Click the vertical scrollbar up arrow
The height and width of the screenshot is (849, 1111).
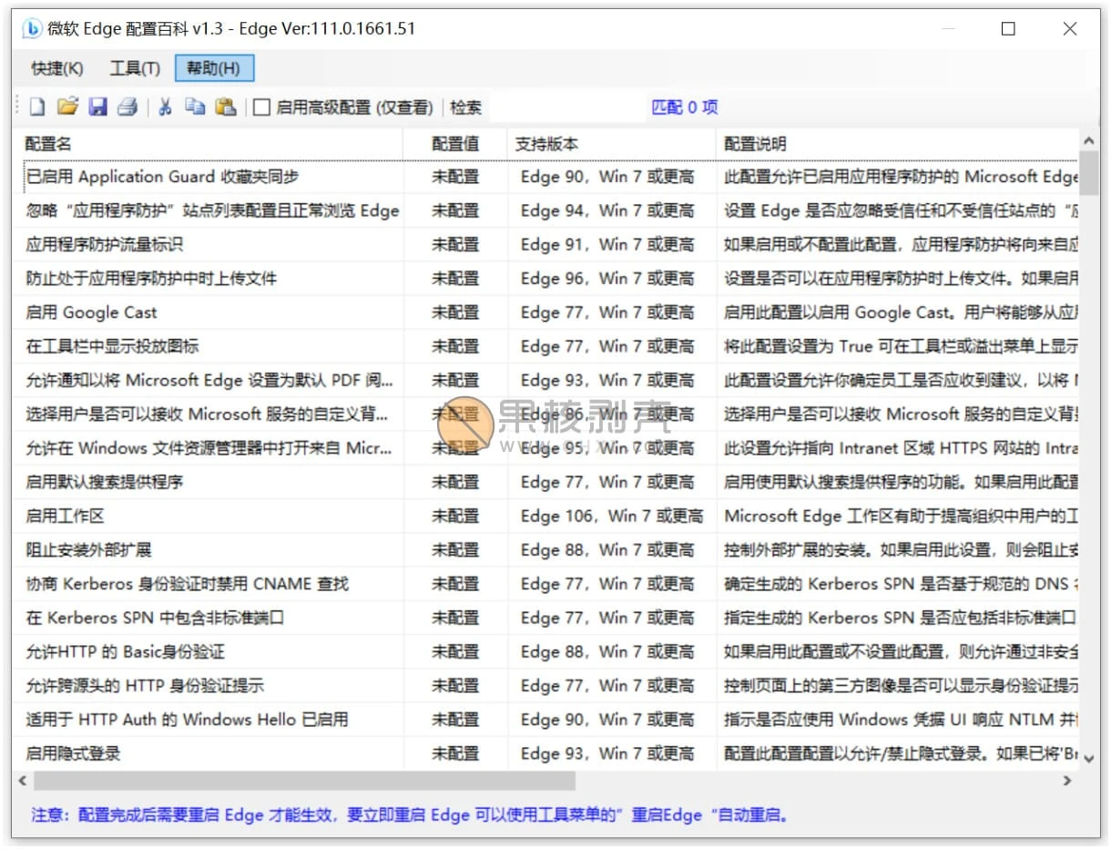tap(1089, 141)
